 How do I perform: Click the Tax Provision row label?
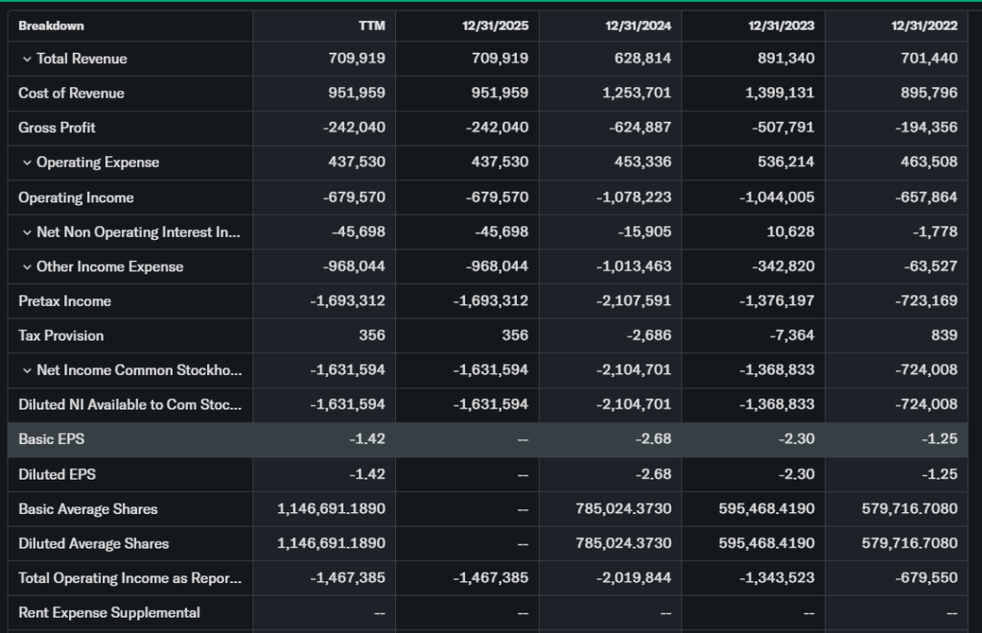click(60, 336)
